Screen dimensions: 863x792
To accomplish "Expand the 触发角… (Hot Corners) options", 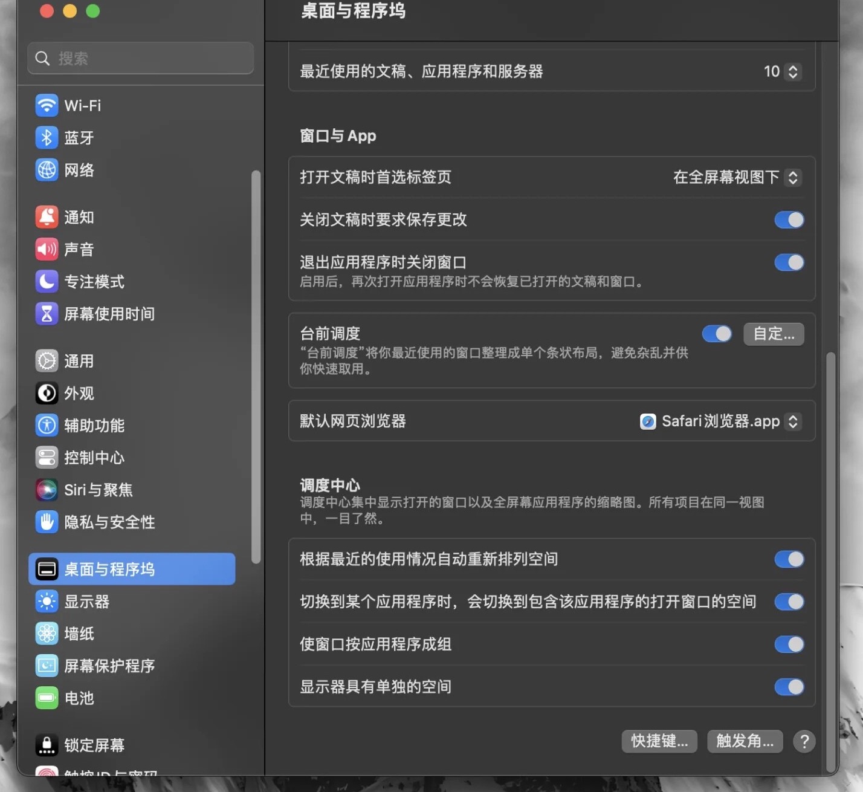I will click(x=745, y=741).
